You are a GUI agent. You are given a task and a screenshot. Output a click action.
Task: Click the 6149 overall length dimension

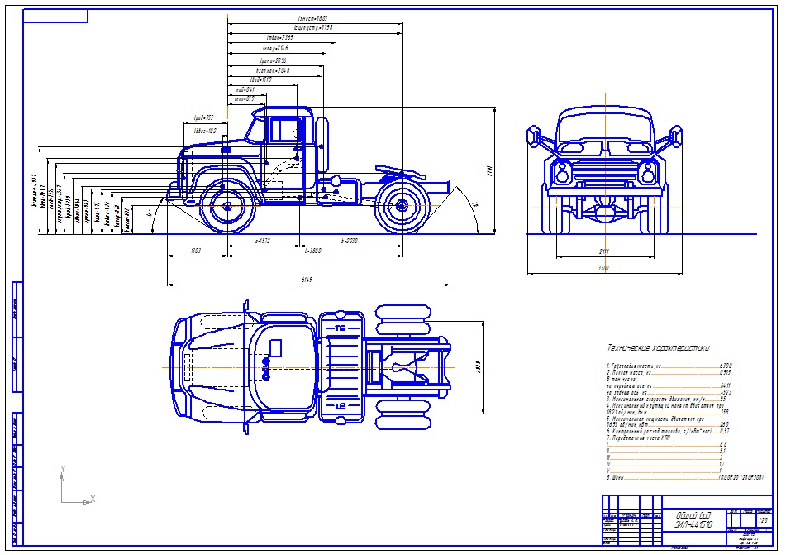307,280
